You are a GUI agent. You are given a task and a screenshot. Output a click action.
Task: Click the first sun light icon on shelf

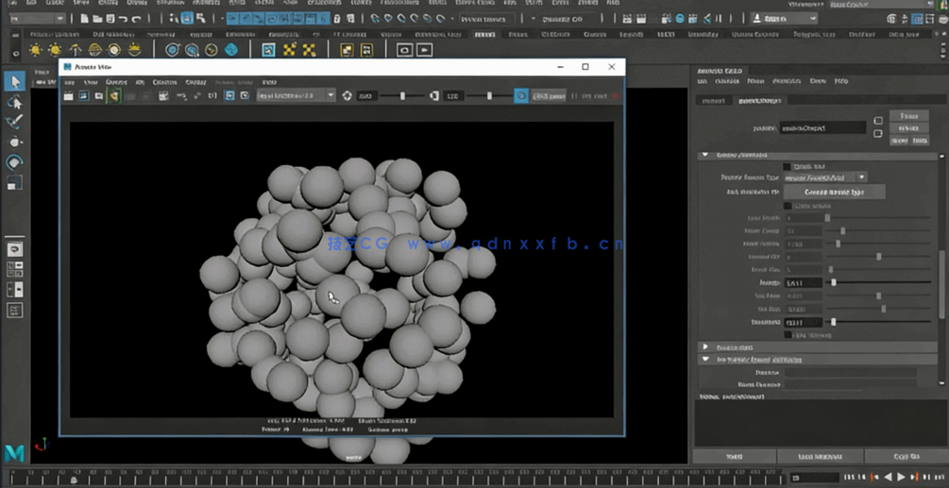[x=36, y=50]
